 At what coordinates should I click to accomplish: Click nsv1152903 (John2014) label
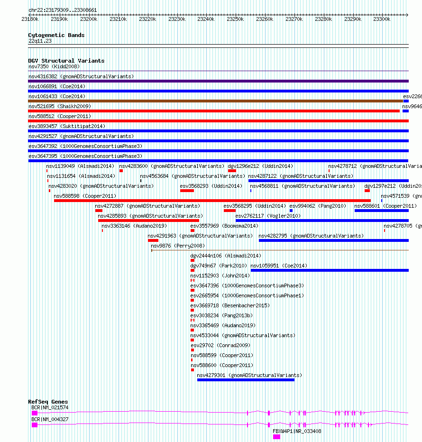[220, 276]
